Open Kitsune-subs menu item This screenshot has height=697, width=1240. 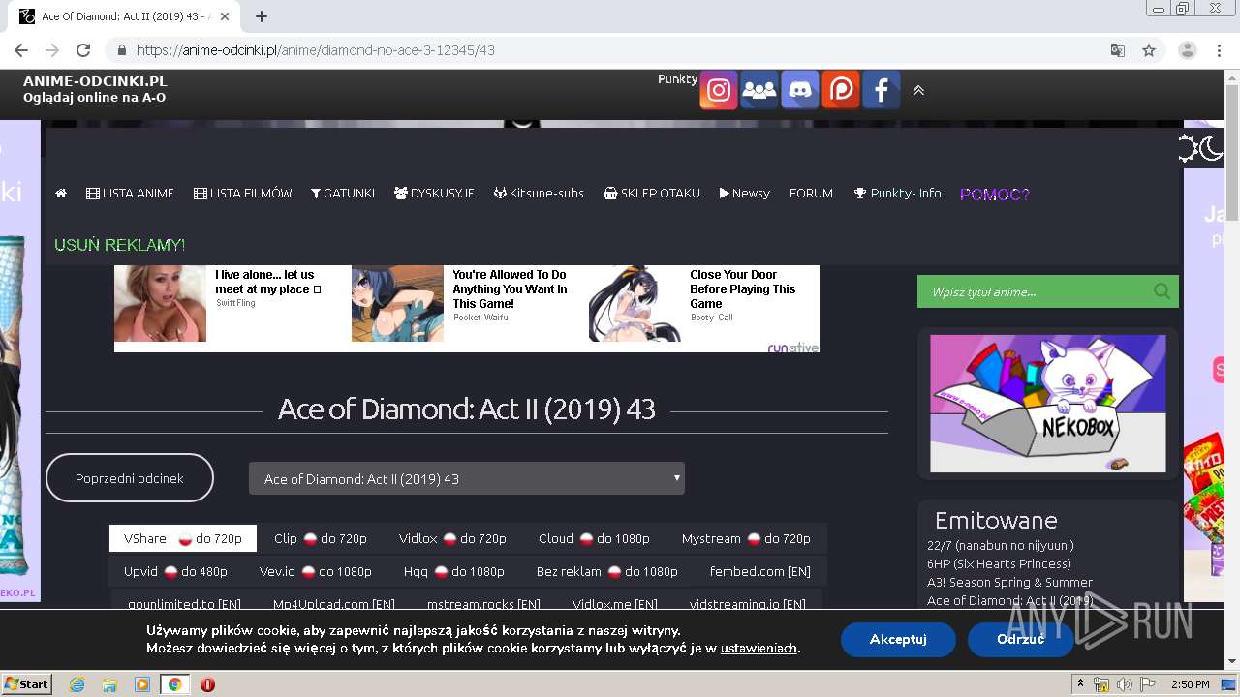(x=539, y=194)
